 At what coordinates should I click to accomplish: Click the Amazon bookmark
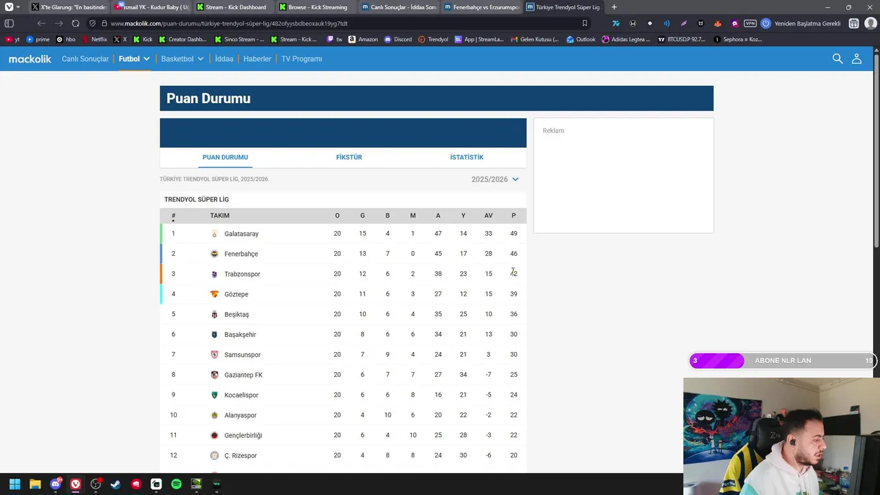point(363,39)
